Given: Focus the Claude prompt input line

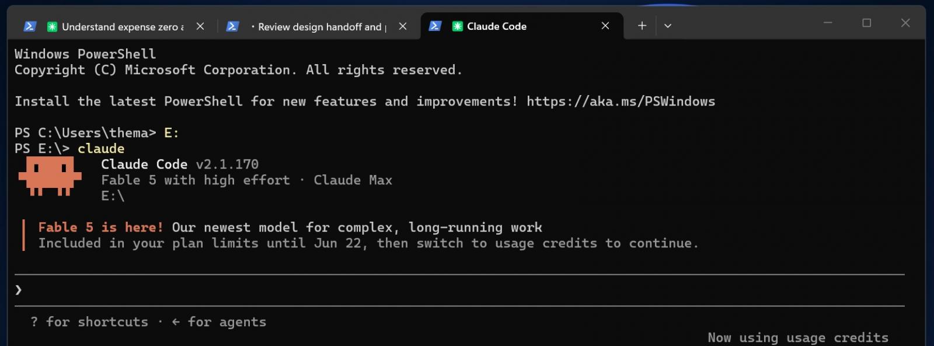Looking at the screenshot, I should [459, 290].
